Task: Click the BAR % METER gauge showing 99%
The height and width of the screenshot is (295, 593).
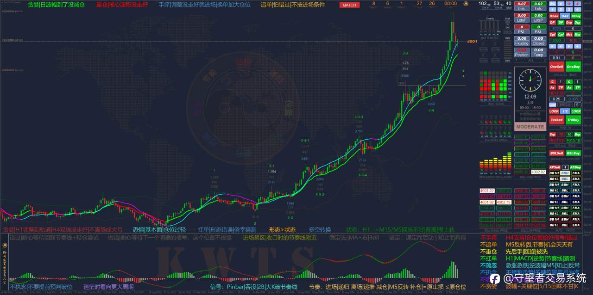Action: pos(508,38)
